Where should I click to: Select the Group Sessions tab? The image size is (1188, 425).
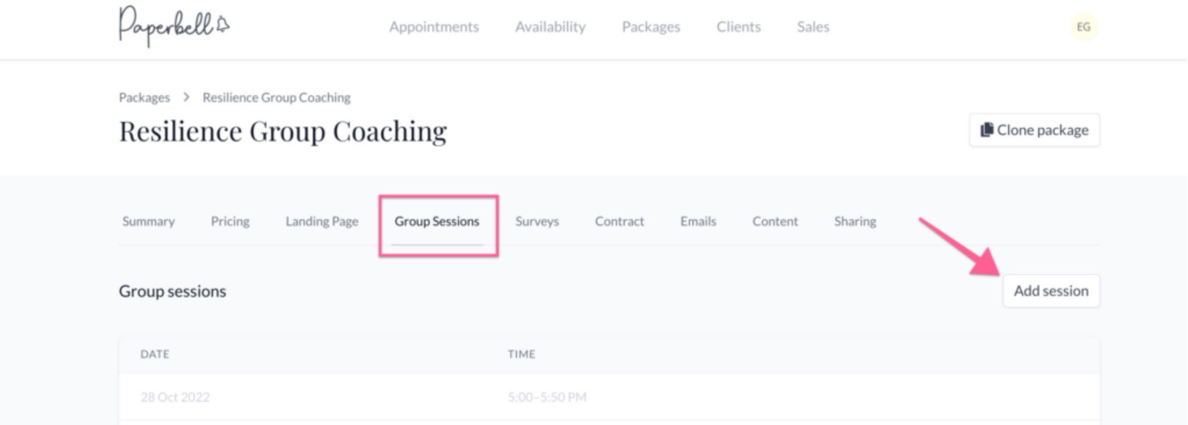[437, 221]
